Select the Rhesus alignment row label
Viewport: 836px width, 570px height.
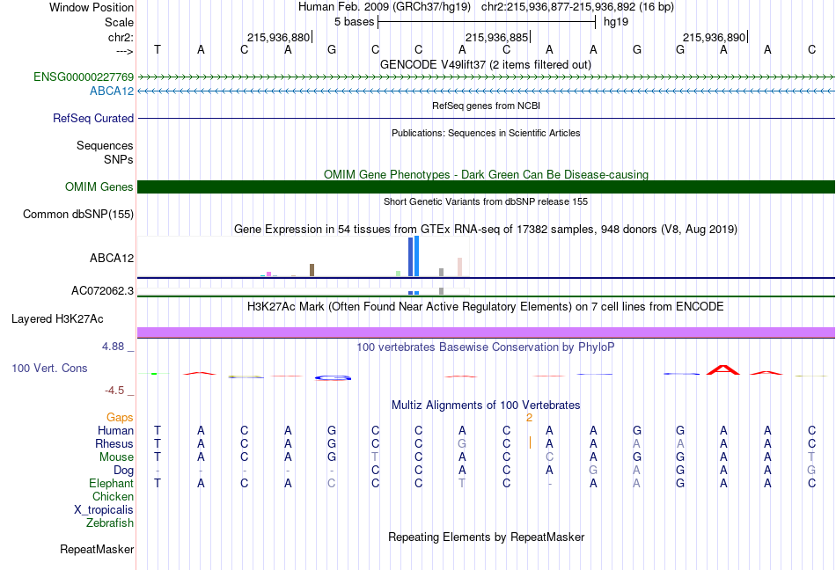point(114,443)
